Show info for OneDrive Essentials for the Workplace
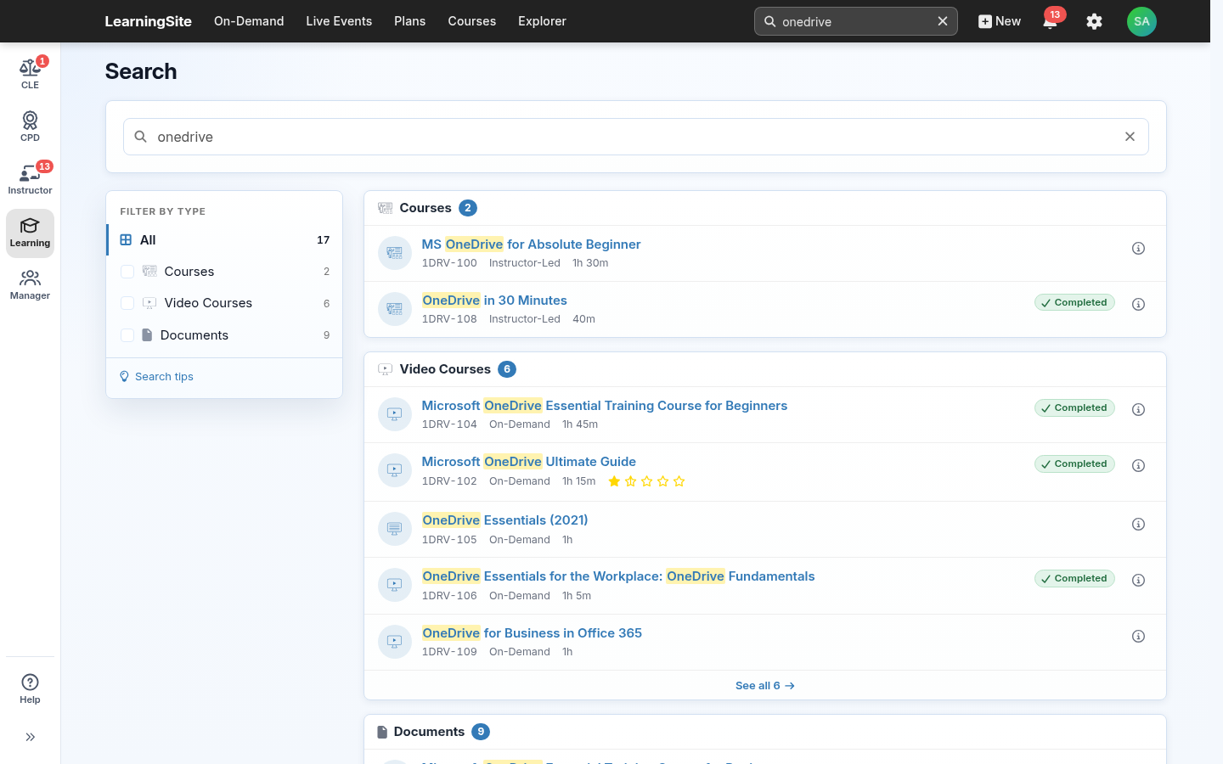 click(x=1138, y=581)
